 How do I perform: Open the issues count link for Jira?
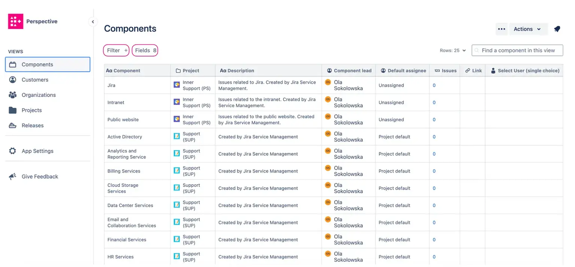[434, 85]
